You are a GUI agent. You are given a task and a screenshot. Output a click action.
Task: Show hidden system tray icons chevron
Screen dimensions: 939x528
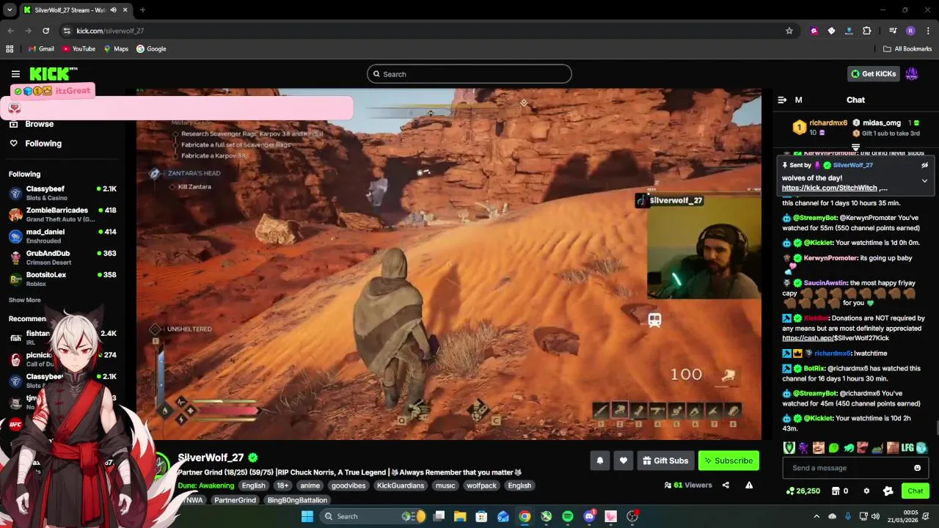point(818,516)
